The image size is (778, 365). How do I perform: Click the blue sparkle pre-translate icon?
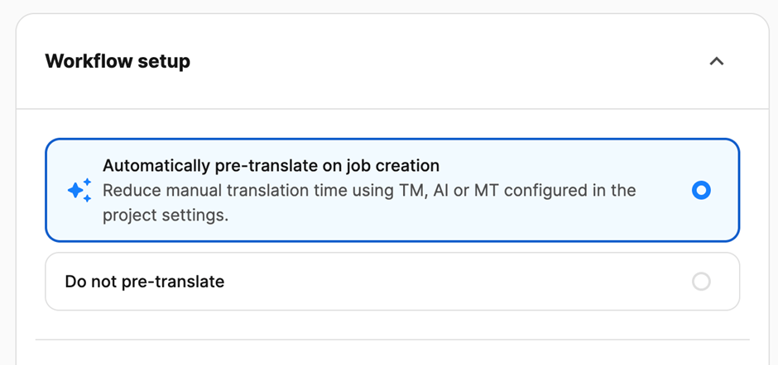(79, 191)
